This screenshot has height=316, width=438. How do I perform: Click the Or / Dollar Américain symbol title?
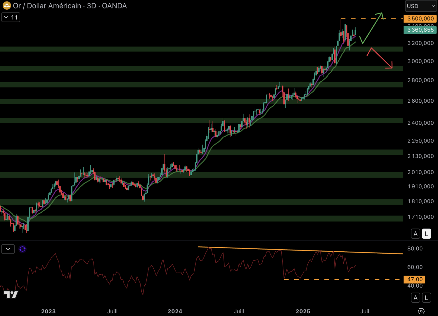coord(47,6)
